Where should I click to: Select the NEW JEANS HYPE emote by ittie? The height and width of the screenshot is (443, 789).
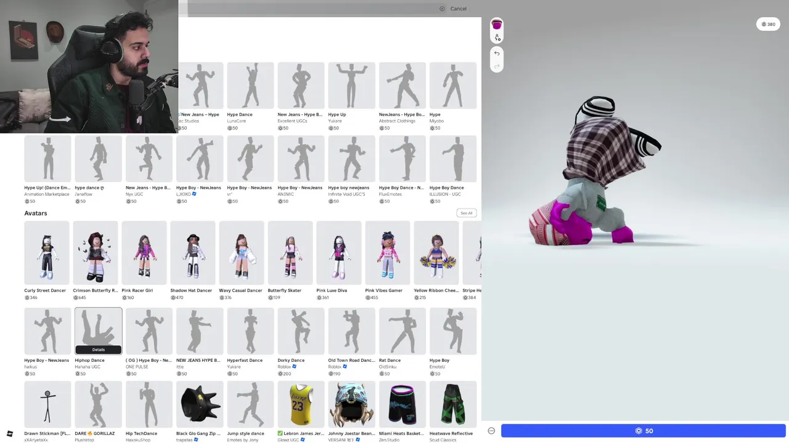[200, 342]
